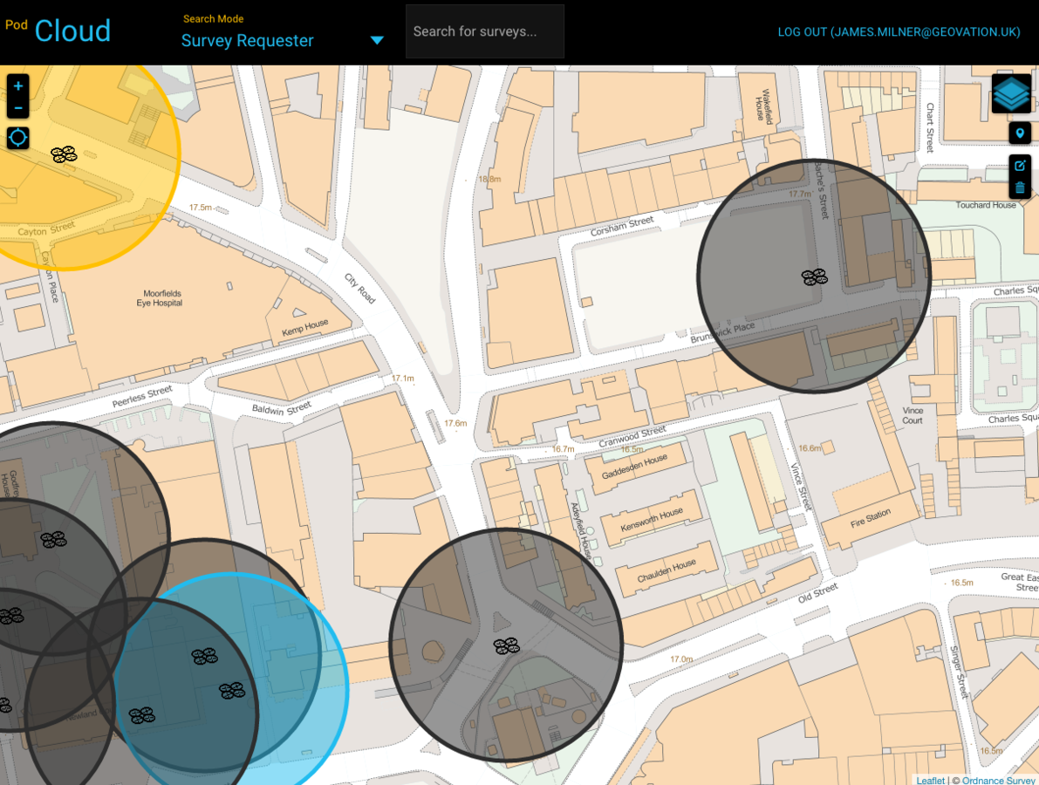Click the Chart Street label
The image size is (1039, 785).
point(930,128)
